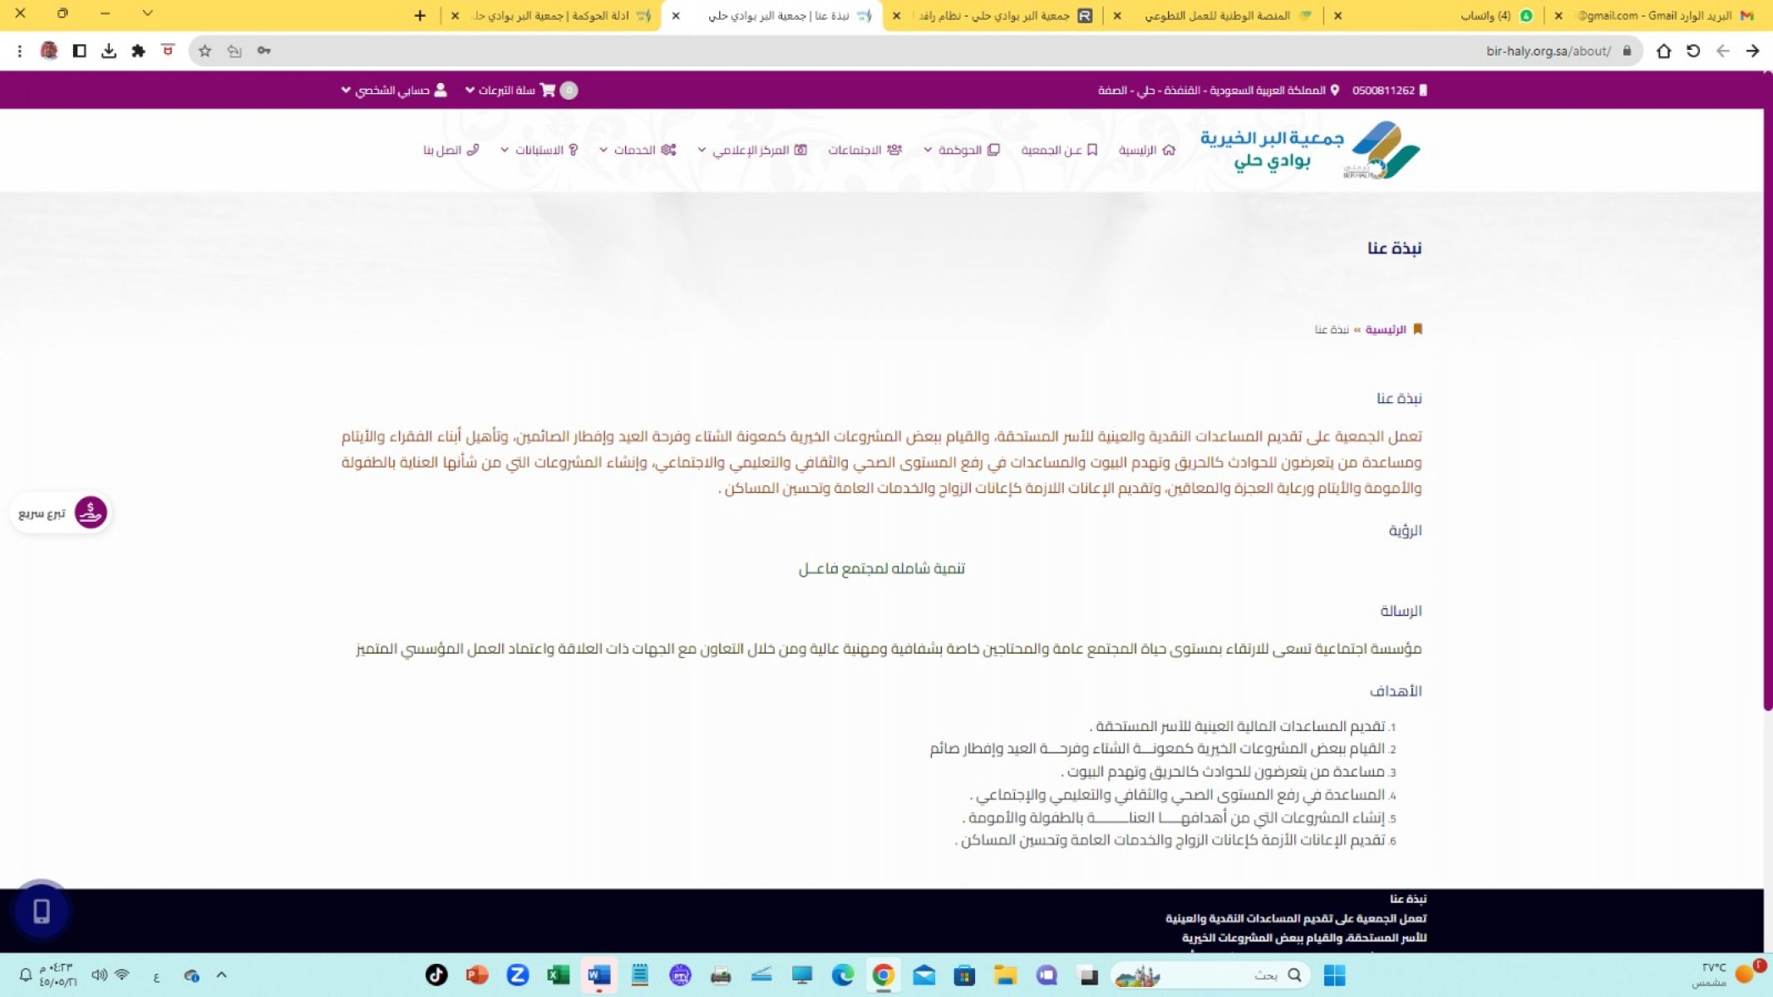Share this page icon in address bar
The width and height of the screenshot is (1773, 997).
[x=234, y=51]
